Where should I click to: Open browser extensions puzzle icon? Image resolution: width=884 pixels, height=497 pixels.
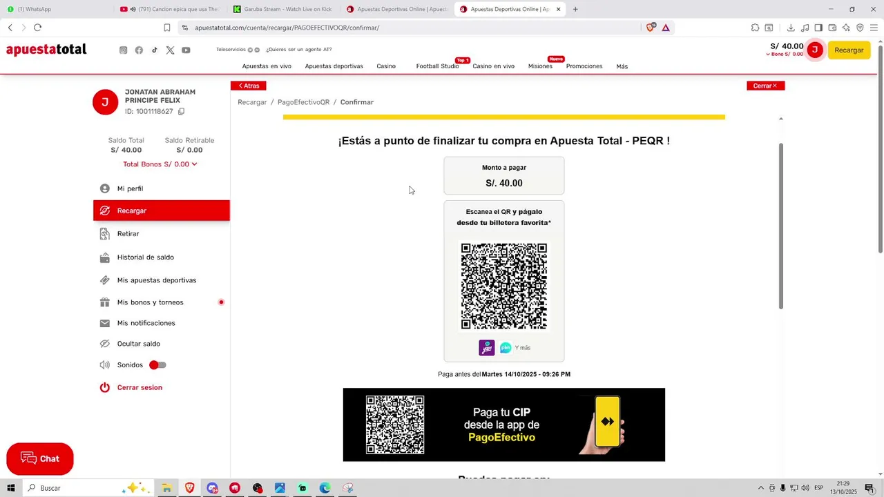(x=755, y=28)
